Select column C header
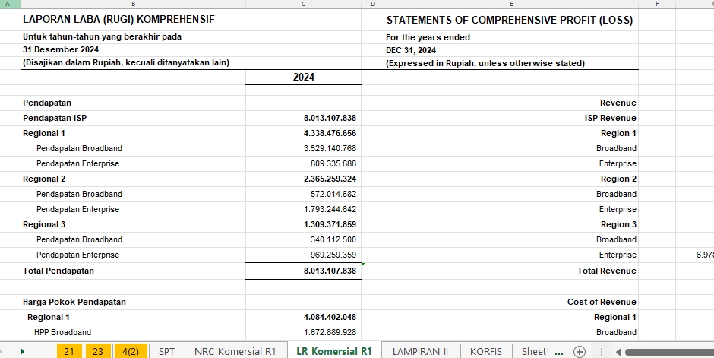The width and height of the screenshot is (714, 358). [303, 5]
